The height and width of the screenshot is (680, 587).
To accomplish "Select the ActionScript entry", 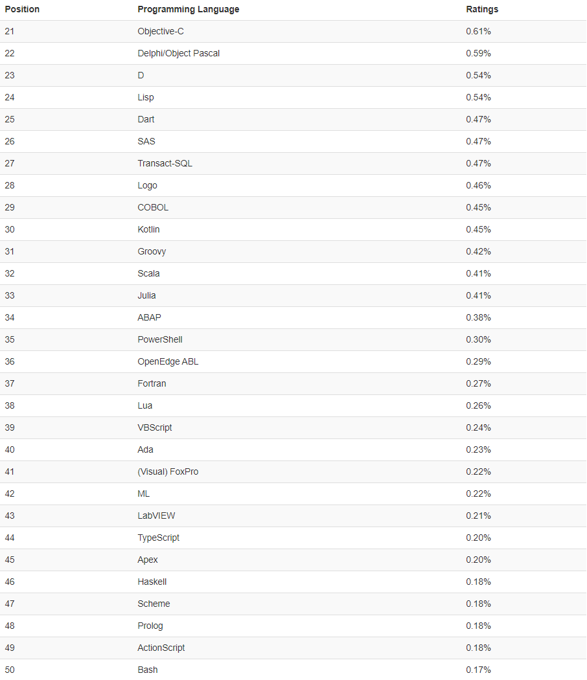I will 161,648.
